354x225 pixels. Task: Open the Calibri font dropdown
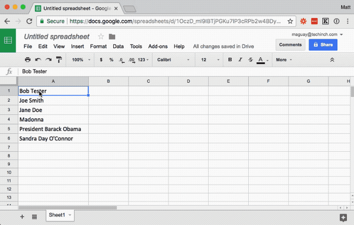point(173,60)
